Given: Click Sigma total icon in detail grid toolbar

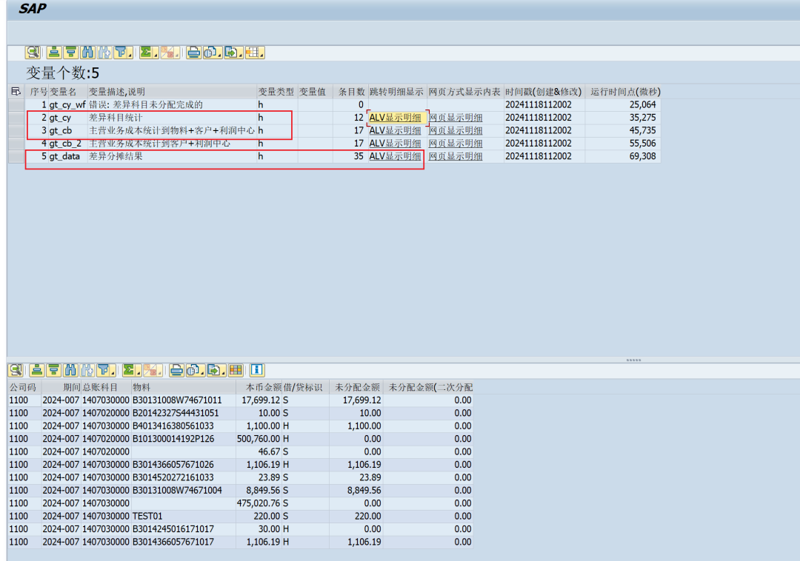Looking at the screenshot, I should tap(129, 370).
